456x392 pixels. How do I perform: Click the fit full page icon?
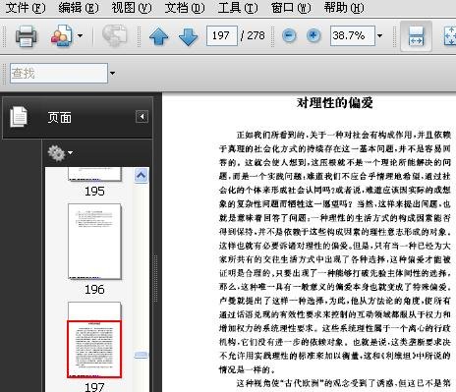coord(449,36)
